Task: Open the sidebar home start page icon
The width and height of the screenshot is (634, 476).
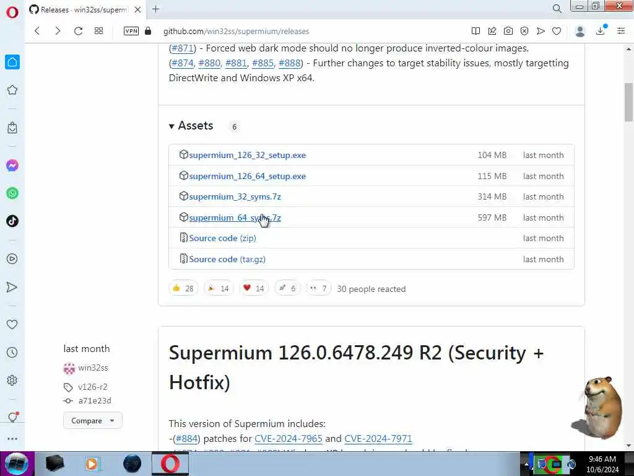Action: tap(12, 62)
